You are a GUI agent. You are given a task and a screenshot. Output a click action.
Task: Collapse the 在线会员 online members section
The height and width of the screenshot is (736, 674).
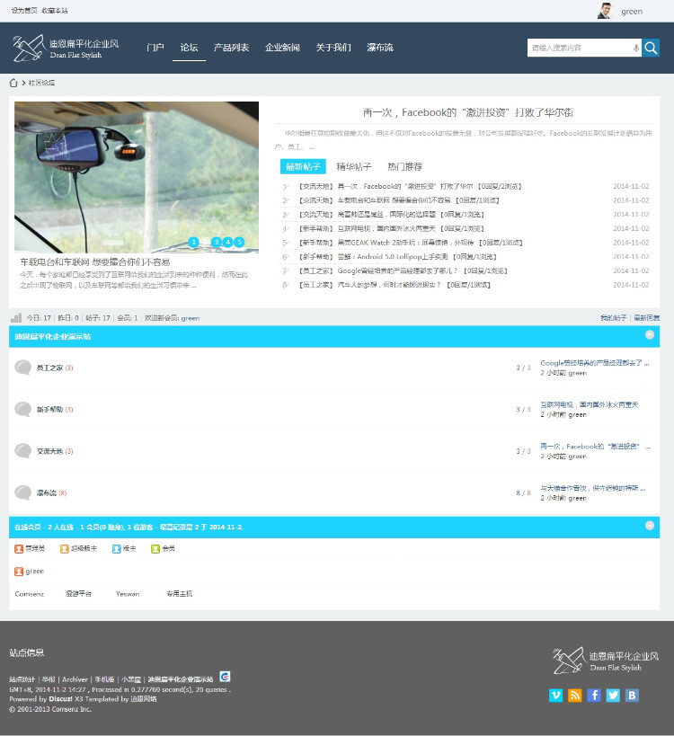(650, 526)
